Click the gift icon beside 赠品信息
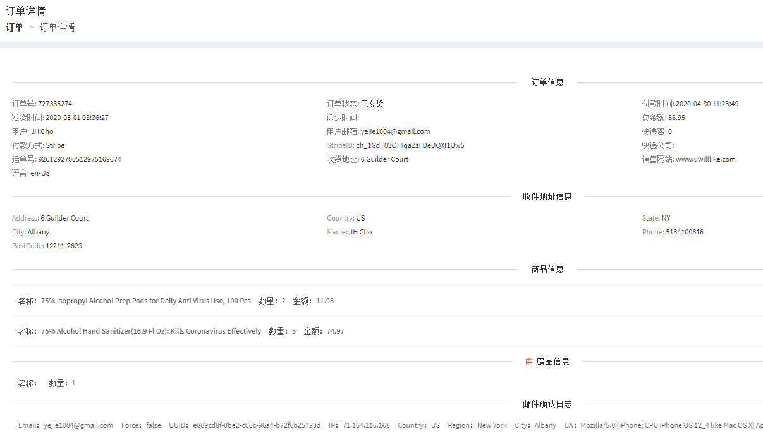 point(529,362)
